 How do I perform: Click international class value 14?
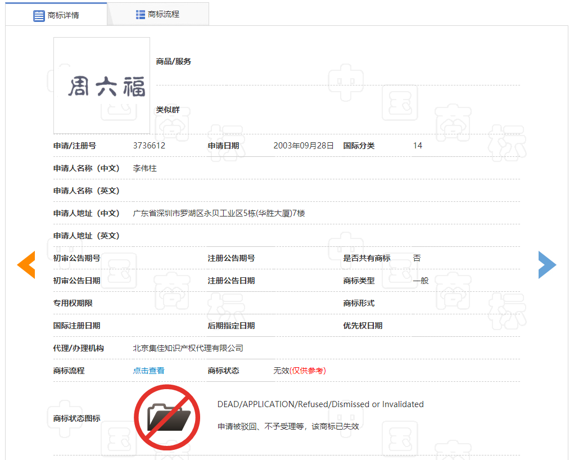click(417, 146)
